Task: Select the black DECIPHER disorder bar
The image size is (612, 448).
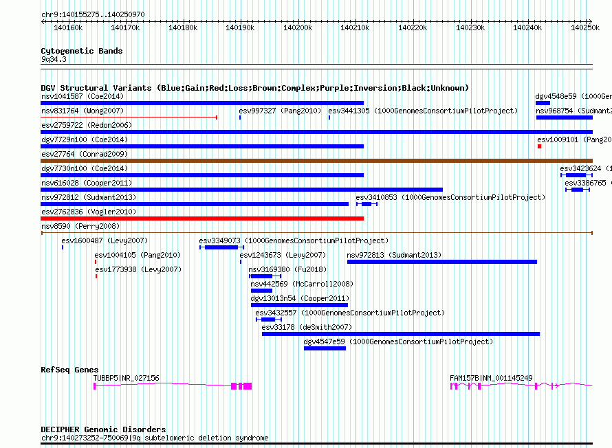Action: pyautogui.click(x=316, y=444)
